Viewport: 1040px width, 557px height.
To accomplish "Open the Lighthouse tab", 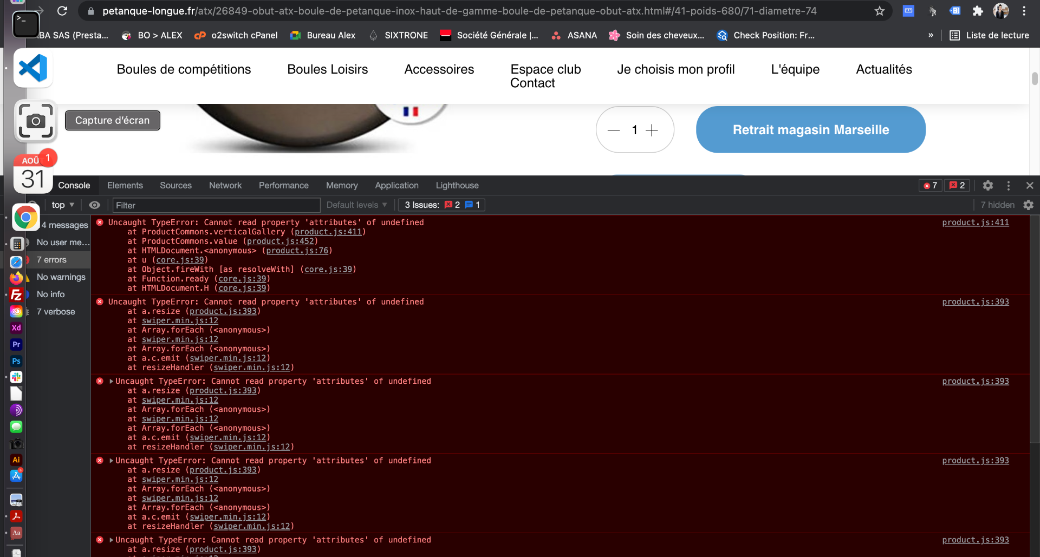I will (x=457, y=186).
